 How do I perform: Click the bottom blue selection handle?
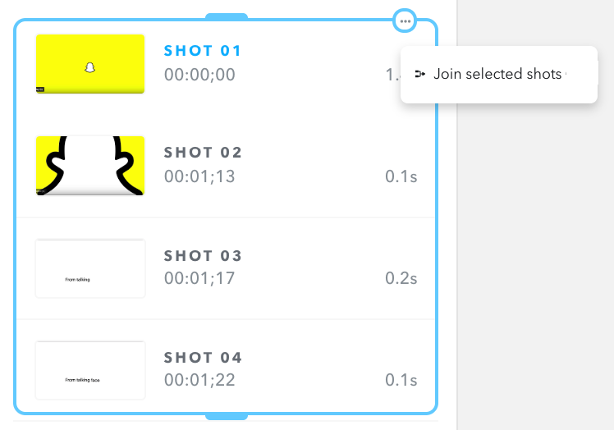pos(227,416)
